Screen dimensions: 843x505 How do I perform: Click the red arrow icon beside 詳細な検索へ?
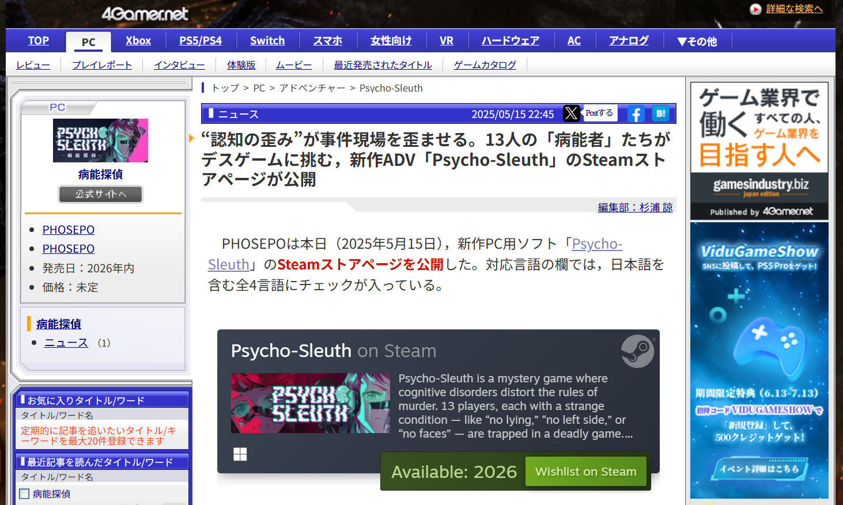coord(755,9)
